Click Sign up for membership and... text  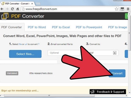20,91
